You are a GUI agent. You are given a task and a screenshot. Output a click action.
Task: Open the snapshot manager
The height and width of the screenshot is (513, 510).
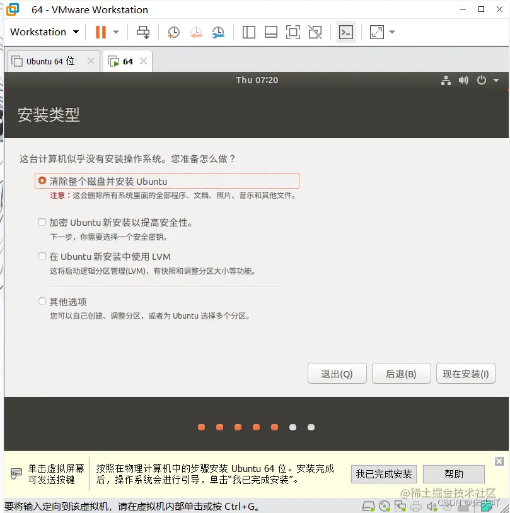click(x=218, y=32)
